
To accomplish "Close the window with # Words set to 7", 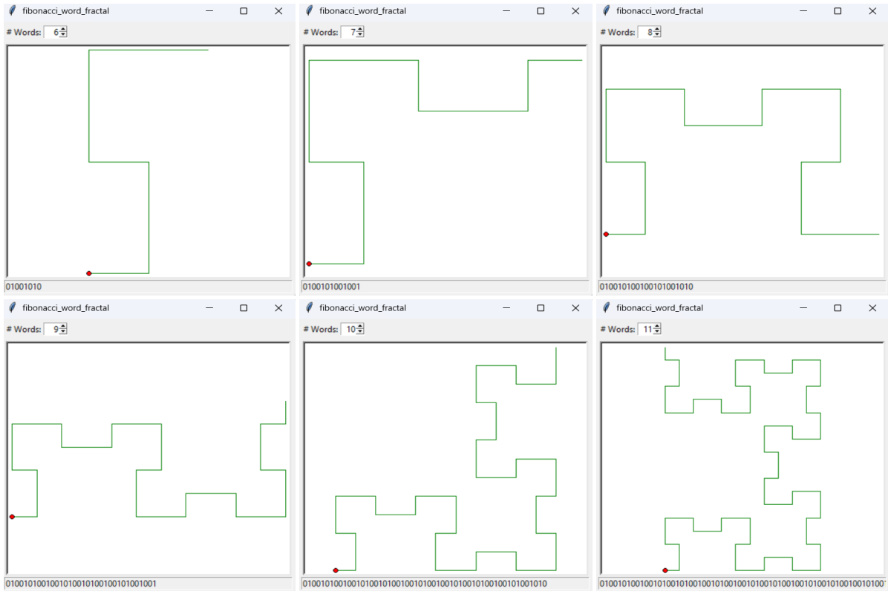I will pyautogui.click(x=575, y=11).
